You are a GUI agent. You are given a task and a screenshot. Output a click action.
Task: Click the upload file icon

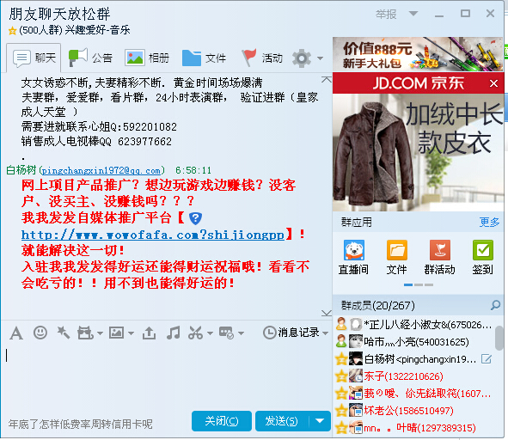149,333
